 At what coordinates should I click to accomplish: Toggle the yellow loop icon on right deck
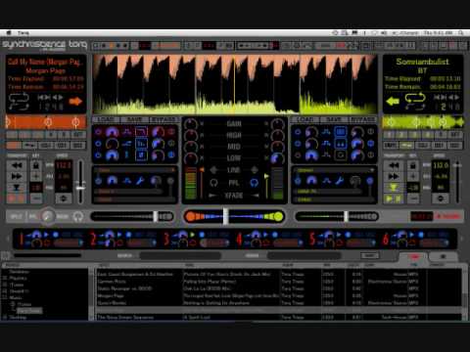[x=415, y=98]
